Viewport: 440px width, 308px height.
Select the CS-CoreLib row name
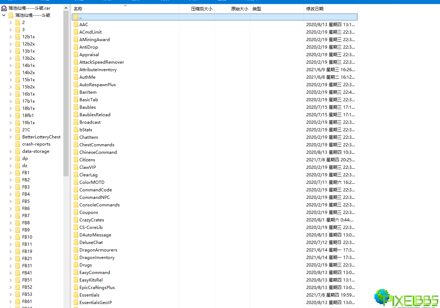(91, 227)
